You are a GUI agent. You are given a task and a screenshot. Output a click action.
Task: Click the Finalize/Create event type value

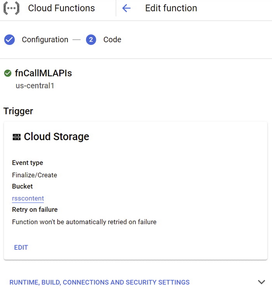[x=34, y=175]
